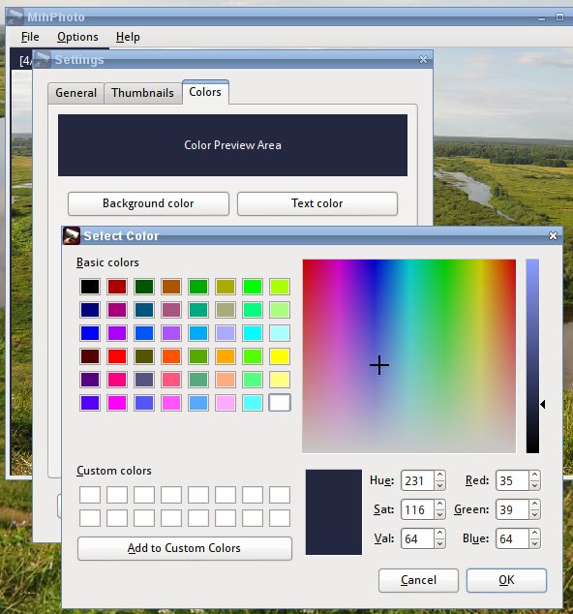Decrease the Hue value with down arrow
Viewport: 573px width, 614px height.
pos(440,485)
